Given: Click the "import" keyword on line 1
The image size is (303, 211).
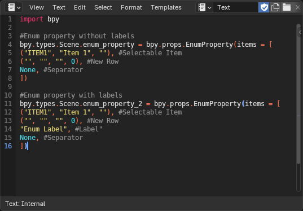Looking at the screenshot, I should [32, 19].
